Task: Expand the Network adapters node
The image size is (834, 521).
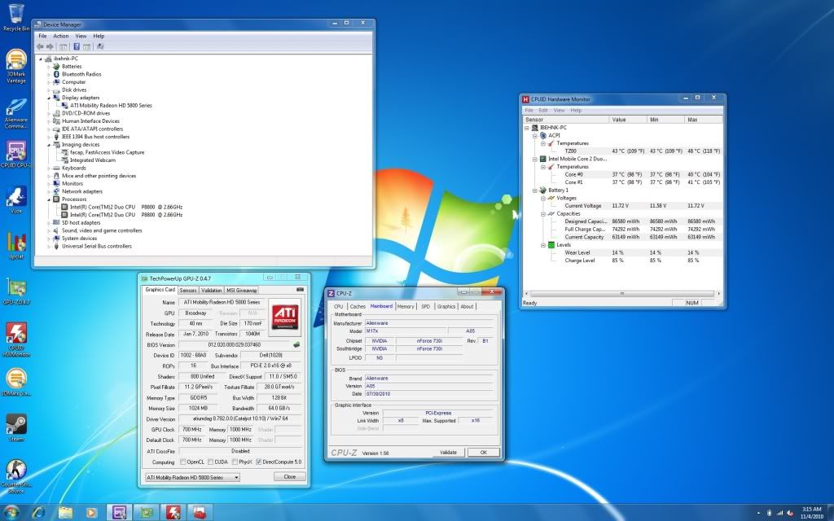Action: pyautogui.click(x=49, y=191)
